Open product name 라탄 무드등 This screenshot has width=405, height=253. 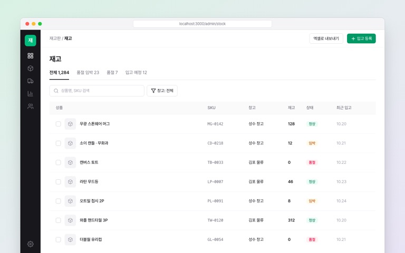pyautogui.click(x=89, y=182)
